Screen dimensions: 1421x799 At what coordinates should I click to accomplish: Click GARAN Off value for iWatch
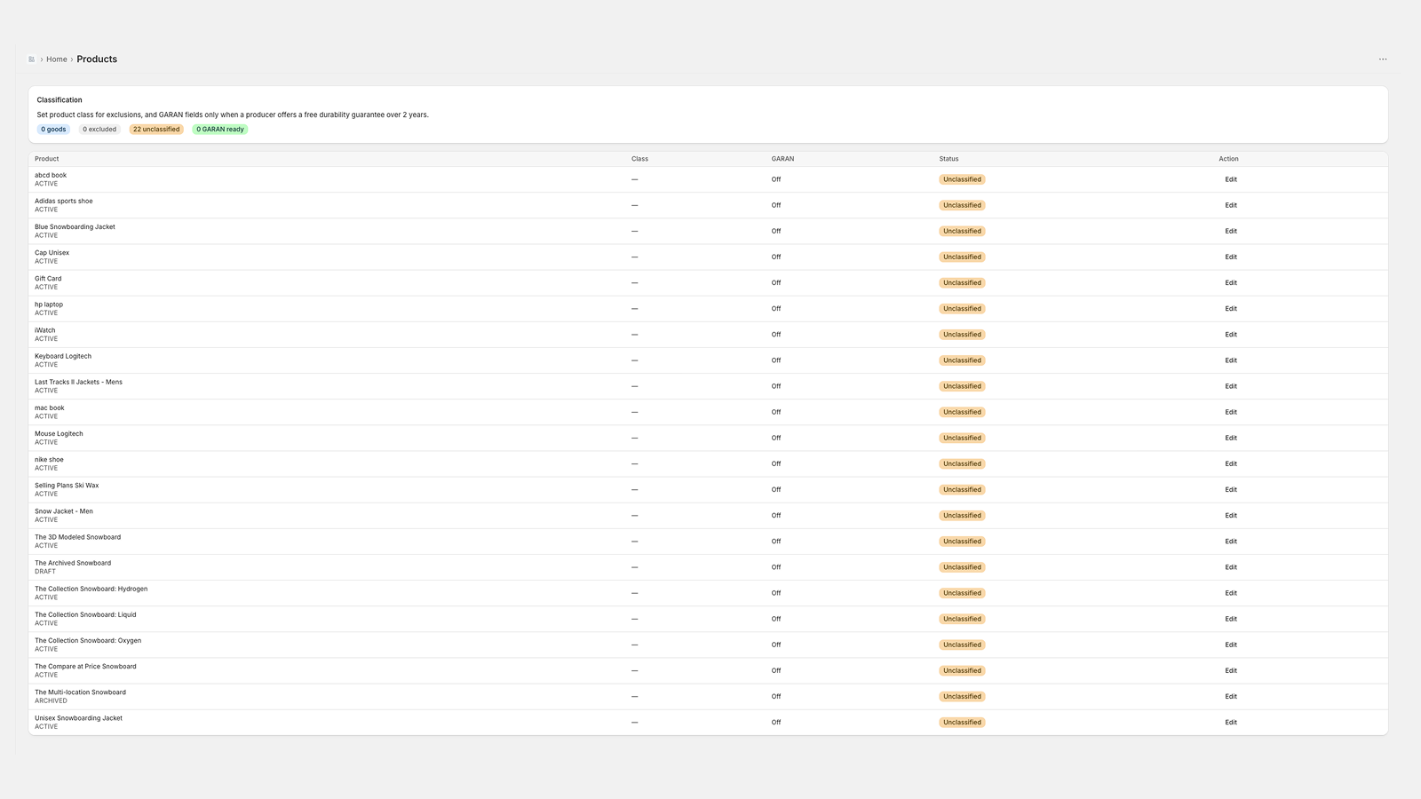pos(776,335)
